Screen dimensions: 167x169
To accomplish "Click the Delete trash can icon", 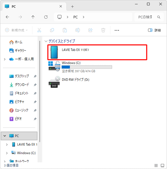I will click(103, 30).
